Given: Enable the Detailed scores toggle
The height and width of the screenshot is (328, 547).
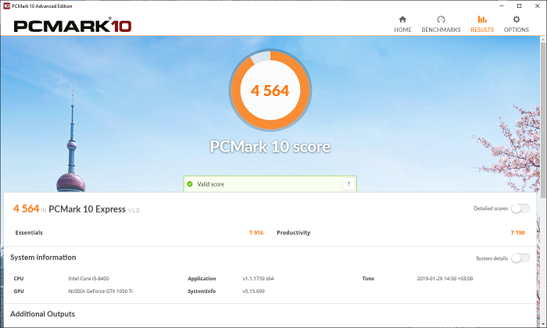Looking at the screenshot, I should pyautogui.click(x=520, y=209).
